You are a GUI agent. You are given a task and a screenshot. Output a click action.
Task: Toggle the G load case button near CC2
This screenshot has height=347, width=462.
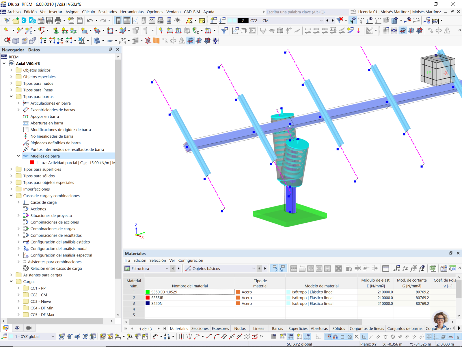click(x=243, y=21)
